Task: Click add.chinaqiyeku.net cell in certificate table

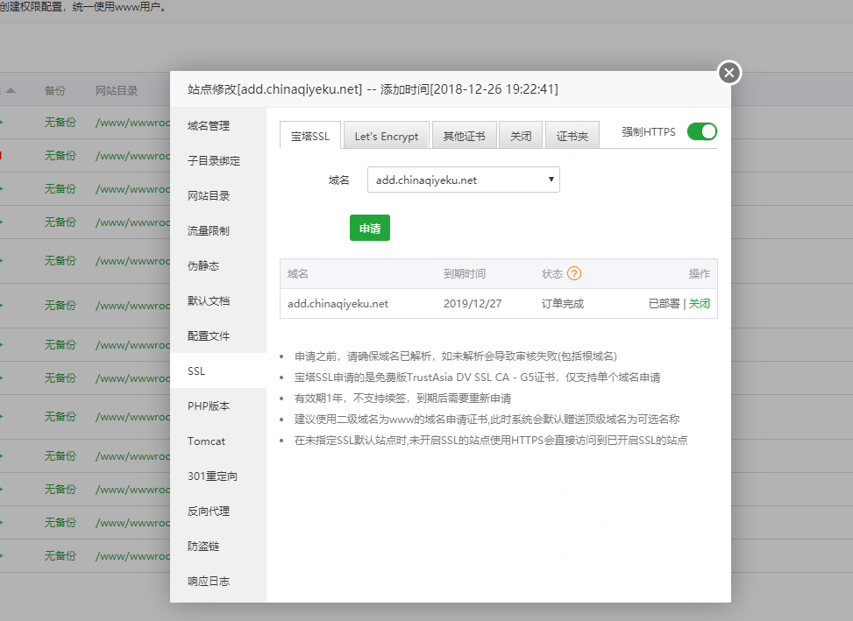Action: pyautogui.click(x=338, y=303)
